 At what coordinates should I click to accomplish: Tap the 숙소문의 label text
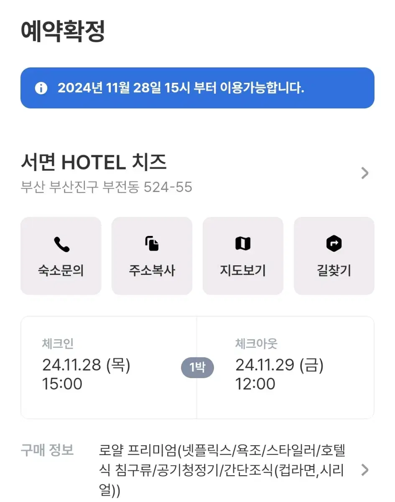pos(61,271)
